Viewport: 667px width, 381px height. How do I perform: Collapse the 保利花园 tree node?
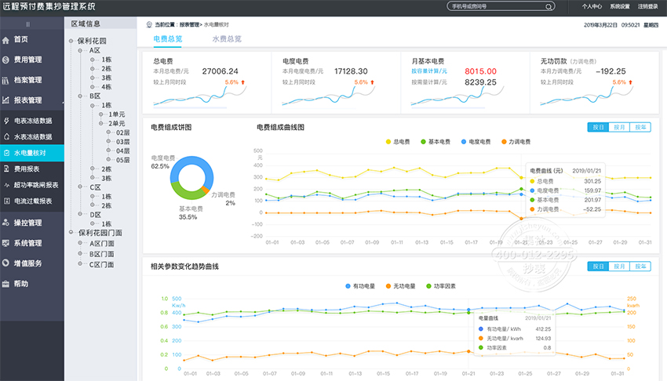click(71, 39)
